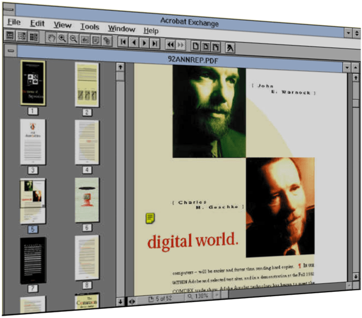362x318 pixels.
Task: Open the yellow note annotation on page
Action: tap(151, 218)
